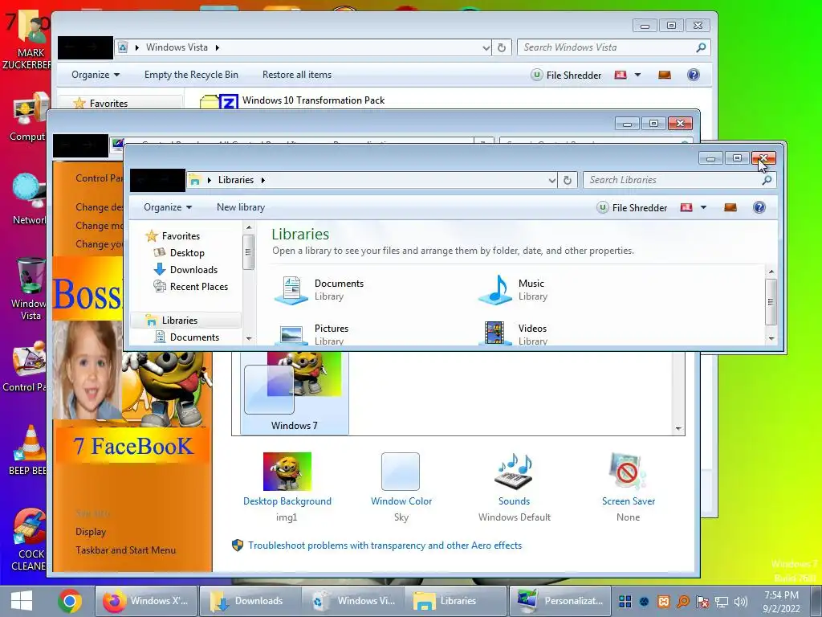The image size is (822, 617).
Task: Toggle preview pane in Windows Vista window
Action: (x=665, y=75)
